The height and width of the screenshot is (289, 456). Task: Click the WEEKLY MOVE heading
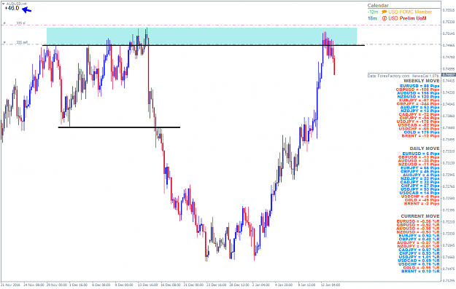tap(422, 81)
